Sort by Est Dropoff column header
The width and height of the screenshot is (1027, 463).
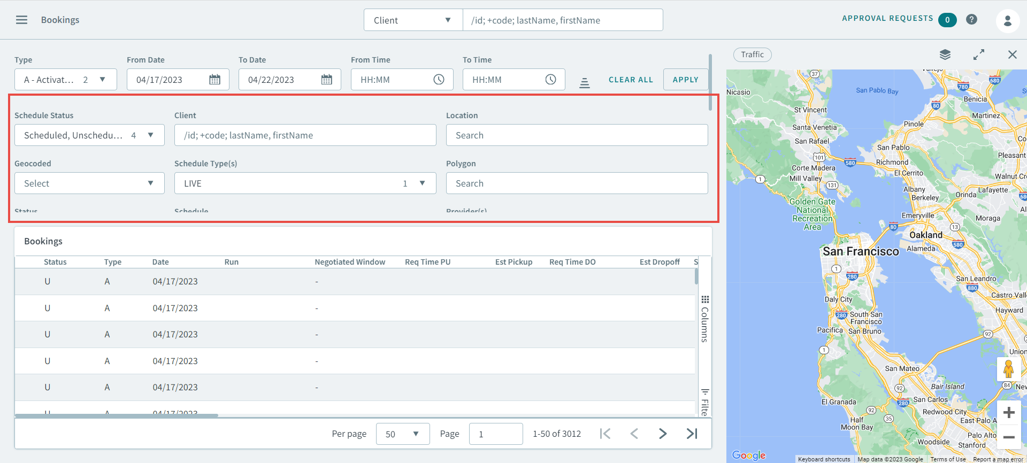tap(660, 262)
